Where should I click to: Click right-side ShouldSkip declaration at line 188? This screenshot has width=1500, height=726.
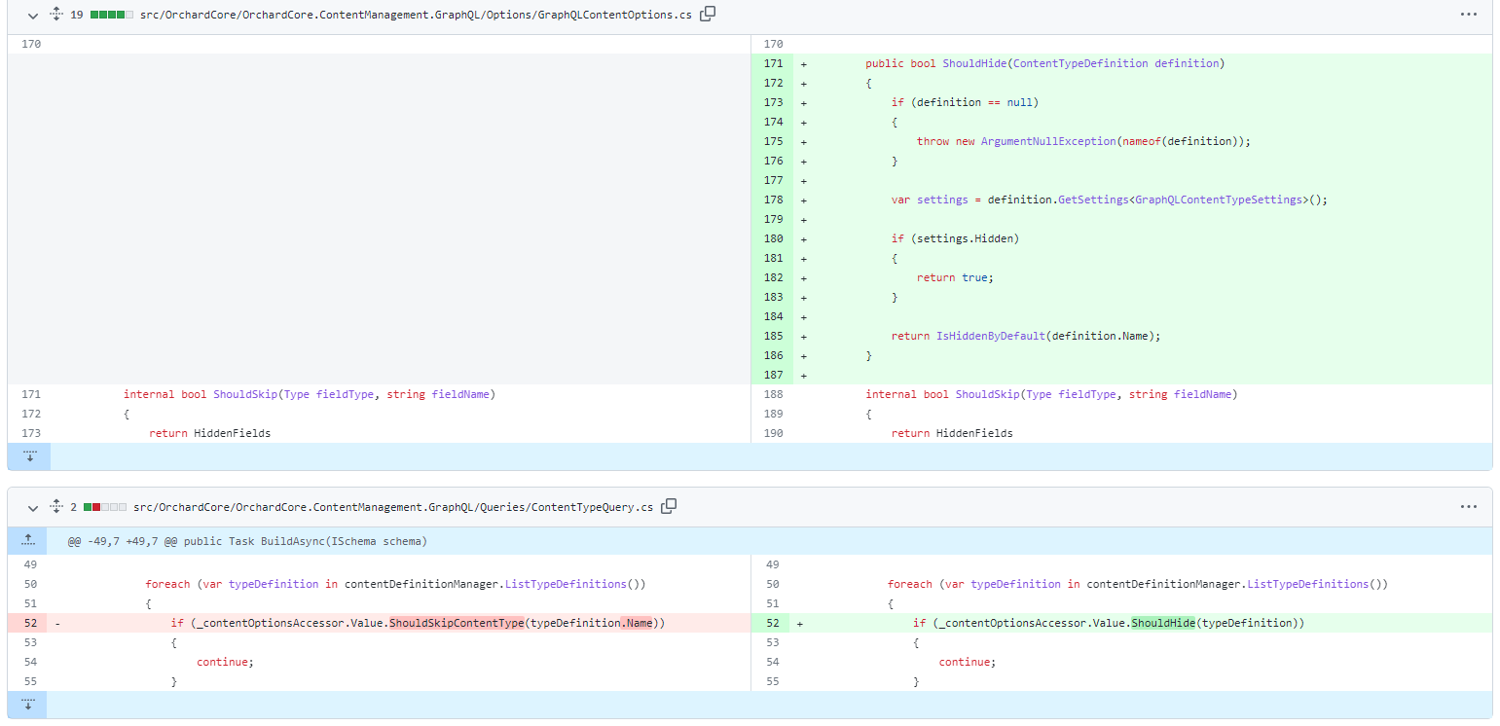tap(1051, 394)
